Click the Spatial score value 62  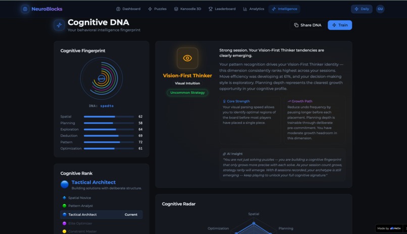(x=140, y=116)
